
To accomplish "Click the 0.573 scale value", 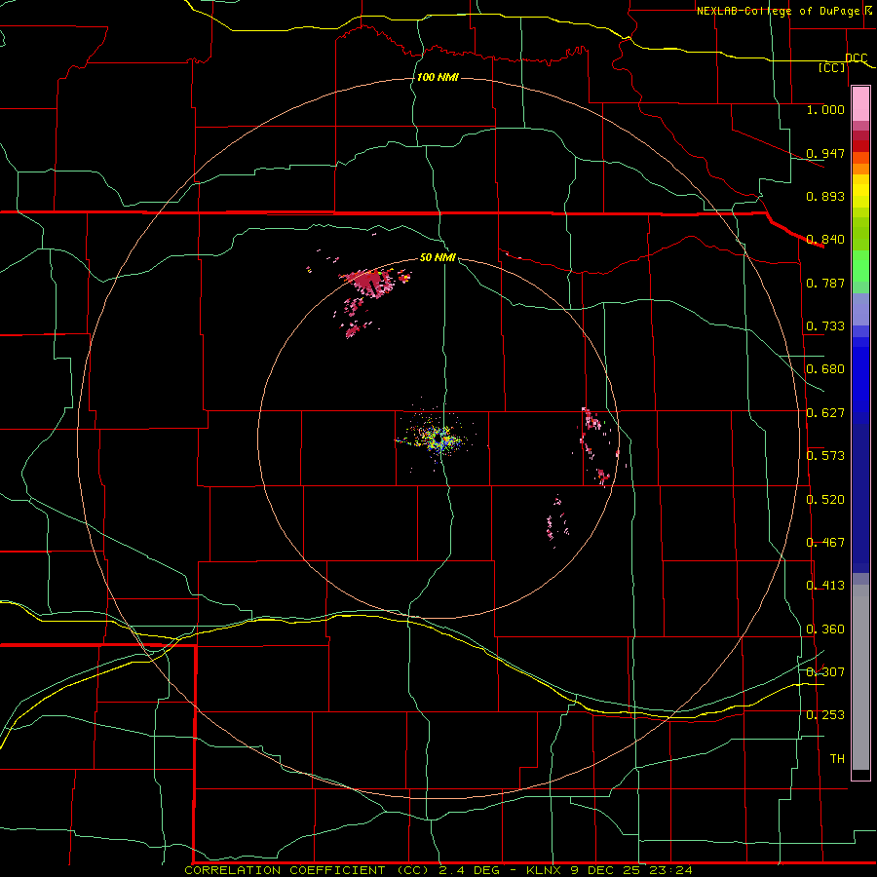I will pyautogui.click(x=825, y=456).
